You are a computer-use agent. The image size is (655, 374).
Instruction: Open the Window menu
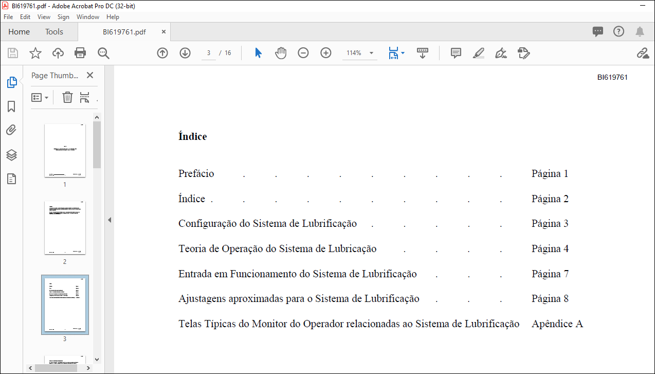coord(88,17)
